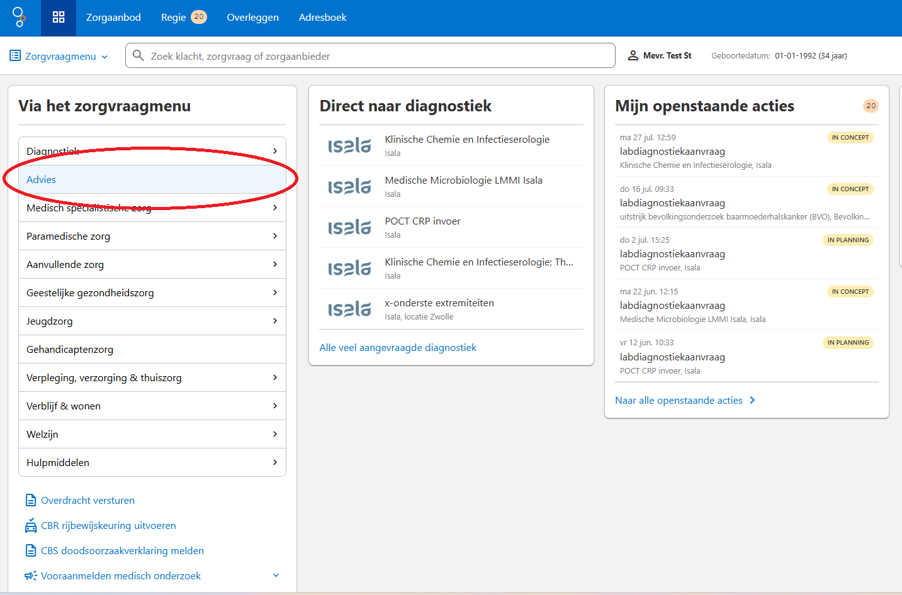The height and width of the screenshot is (595, 902).
Task: Expand Medisch specialistische zorg chevron
Action: 275,208
